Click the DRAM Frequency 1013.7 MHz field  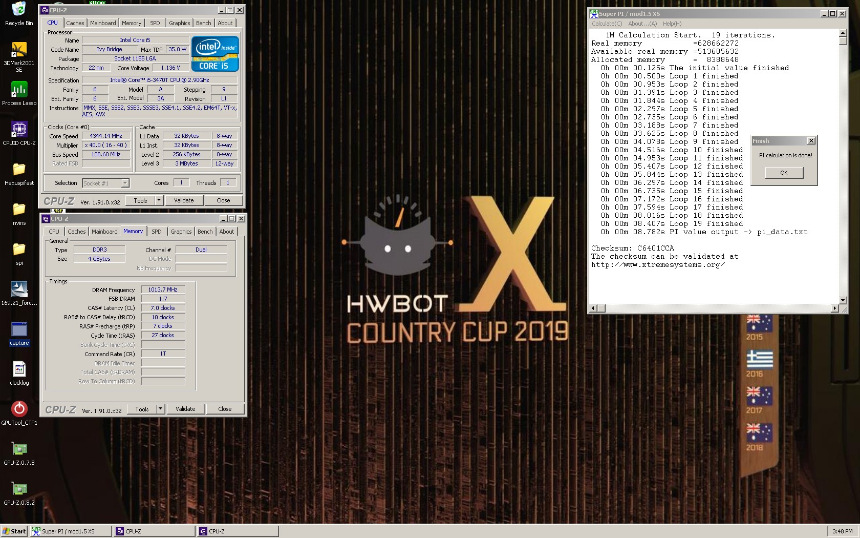coord(163,289)
